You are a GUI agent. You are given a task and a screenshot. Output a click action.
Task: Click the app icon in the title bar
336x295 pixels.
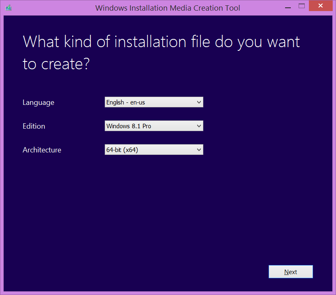coord(8,7)
